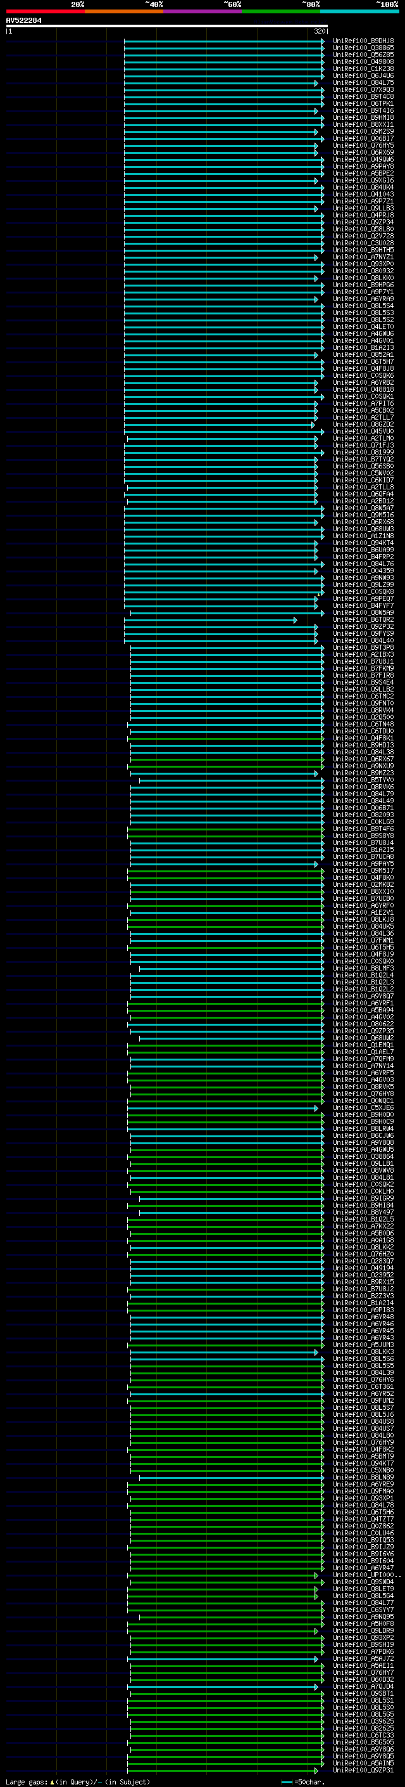Choose UniRef100_Q9M5I7 from the list
The height and width of the screenshot is (1787, 405).
tap(363, 870)
